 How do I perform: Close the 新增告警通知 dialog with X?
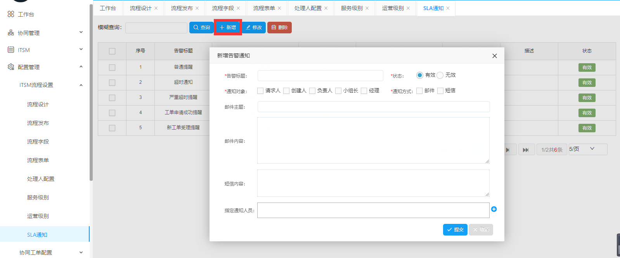495,56
